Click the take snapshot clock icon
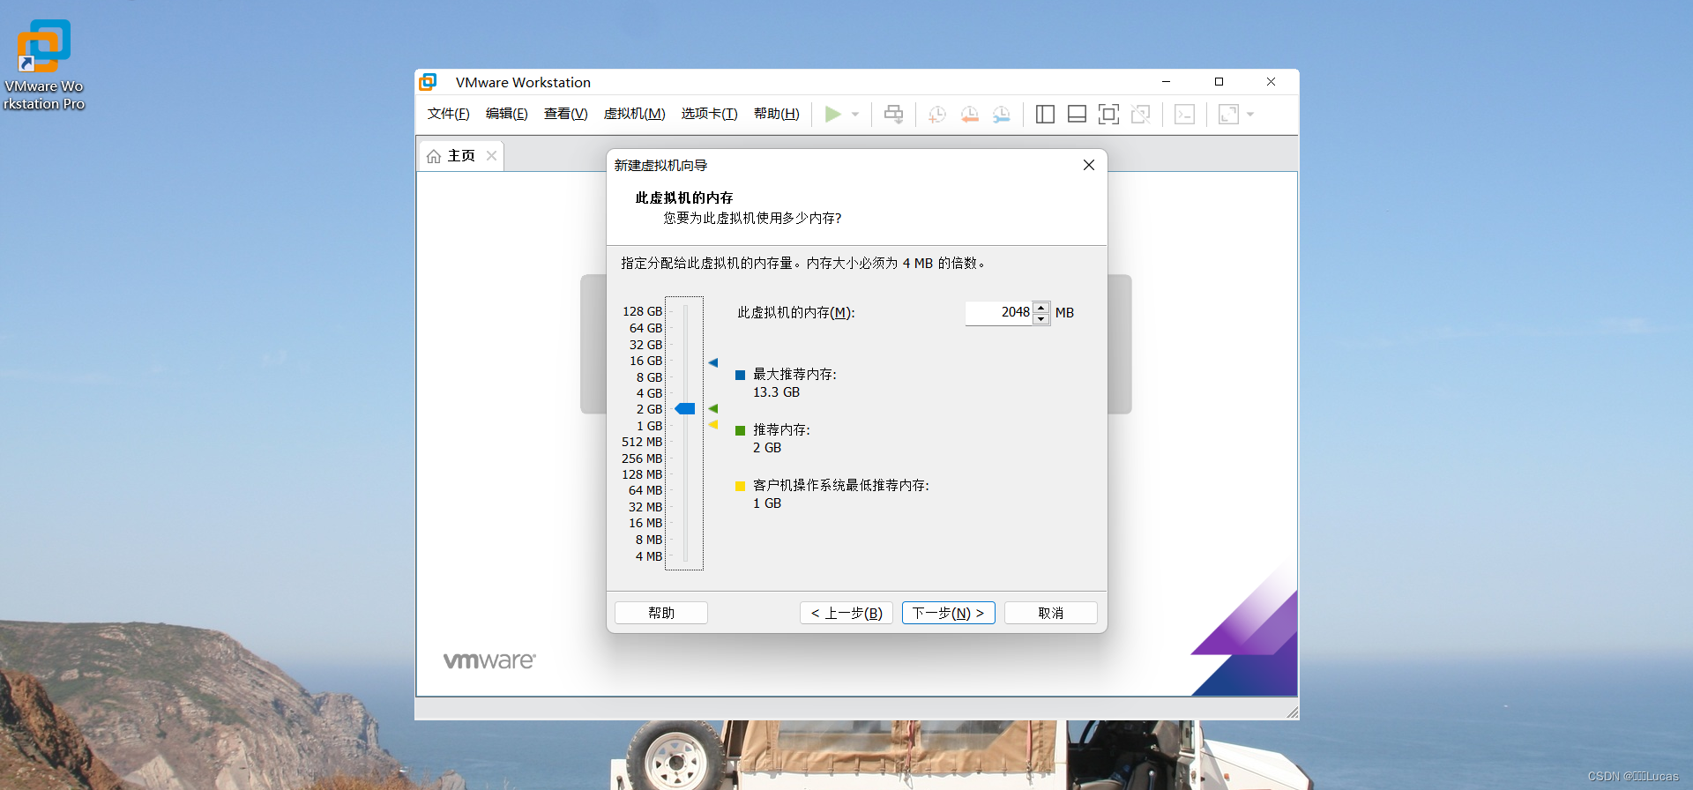The width and height of the screenshot is (1693, 790). pos(937,114)
